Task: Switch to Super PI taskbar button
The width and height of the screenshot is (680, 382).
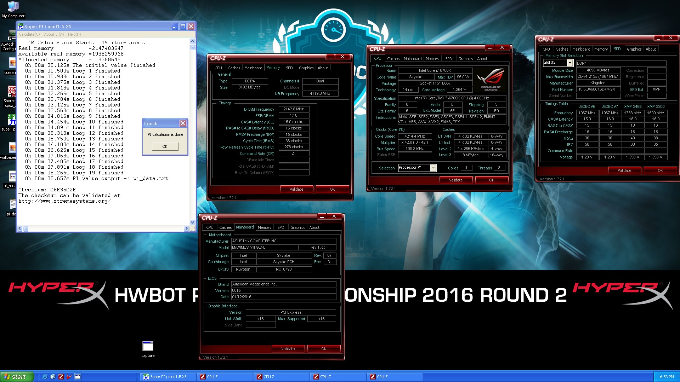Action: click(168, 377)
